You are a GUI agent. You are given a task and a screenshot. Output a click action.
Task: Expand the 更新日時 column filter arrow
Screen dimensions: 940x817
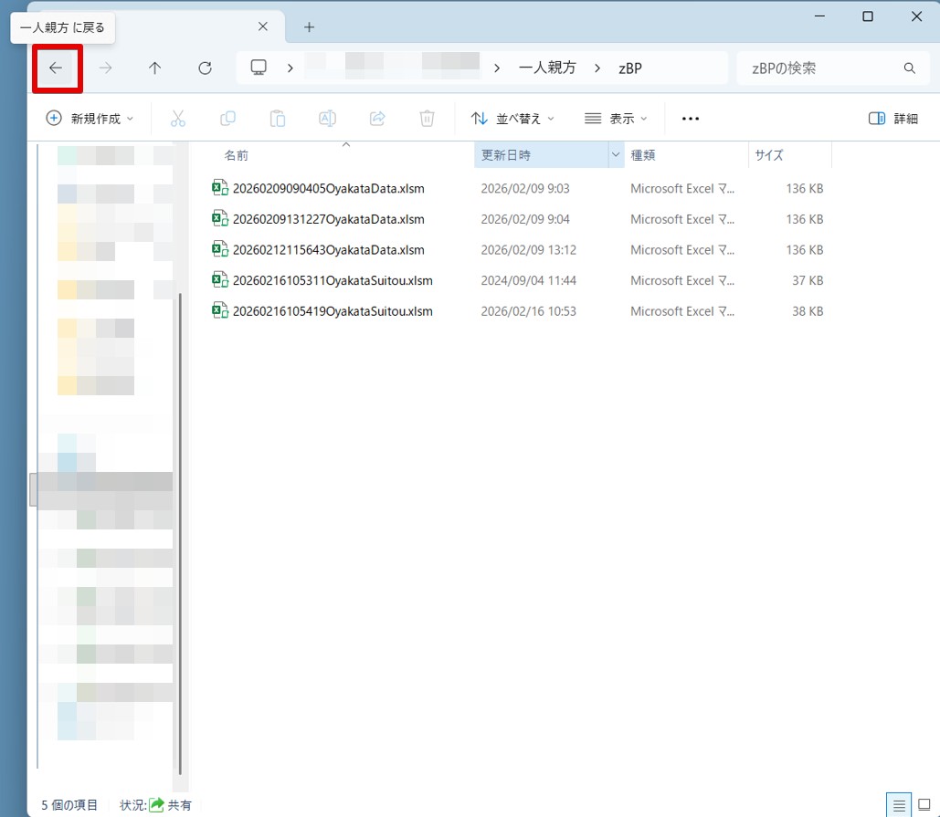click(615, 155)
